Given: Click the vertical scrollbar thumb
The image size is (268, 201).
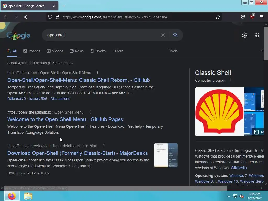Looking at the screenshot, I should pyautogui.click(x=266, y=43).
